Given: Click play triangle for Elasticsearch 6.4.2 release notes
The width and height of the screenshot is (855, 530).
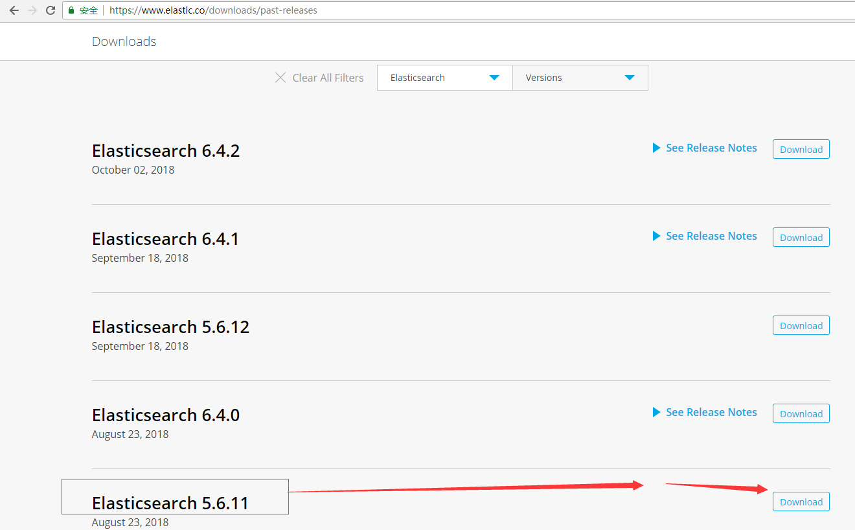Looking at the screenshot, I should coord(656,148).
